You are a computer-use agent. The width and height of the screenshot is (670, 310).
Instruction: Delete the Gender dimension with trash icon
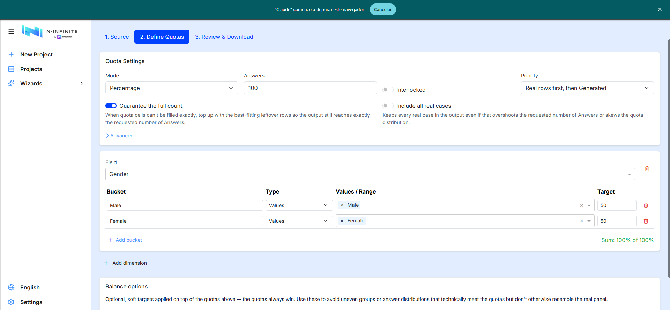647,169
